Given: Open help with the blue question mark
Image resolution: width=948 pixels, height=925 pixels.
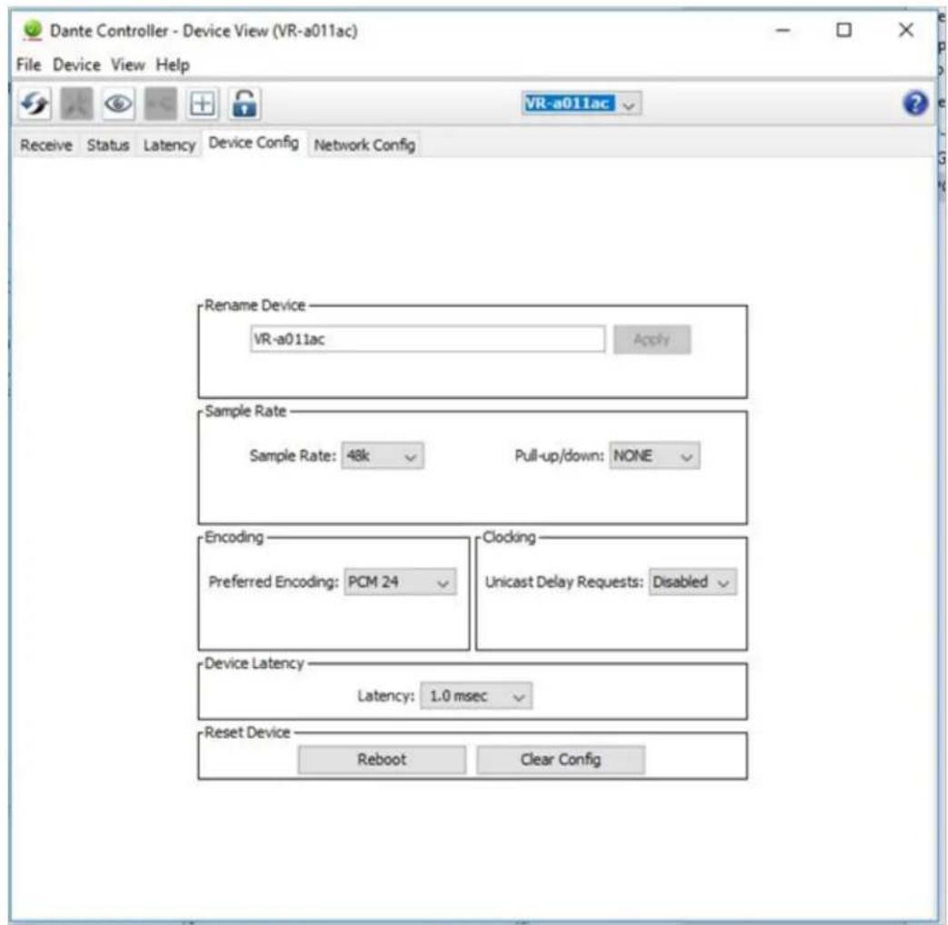Looking at the screenshot, I should pyautogui.click(x=915, y=104).
